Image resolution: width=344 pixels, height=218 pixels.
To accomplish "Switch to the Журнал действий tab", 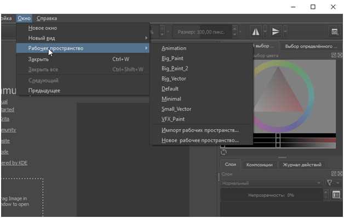I will click(302, 165).
